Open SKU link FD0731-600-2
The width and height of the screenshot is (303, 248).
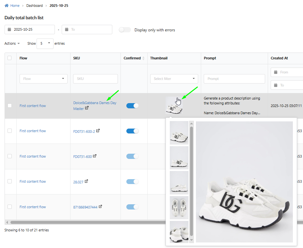[84, 132]
